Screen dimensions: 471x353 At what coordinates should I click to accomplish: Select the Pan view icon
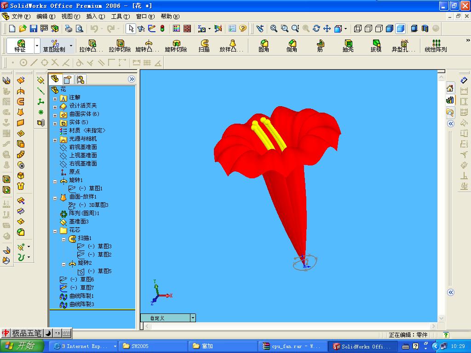click(x=327, y=28)
